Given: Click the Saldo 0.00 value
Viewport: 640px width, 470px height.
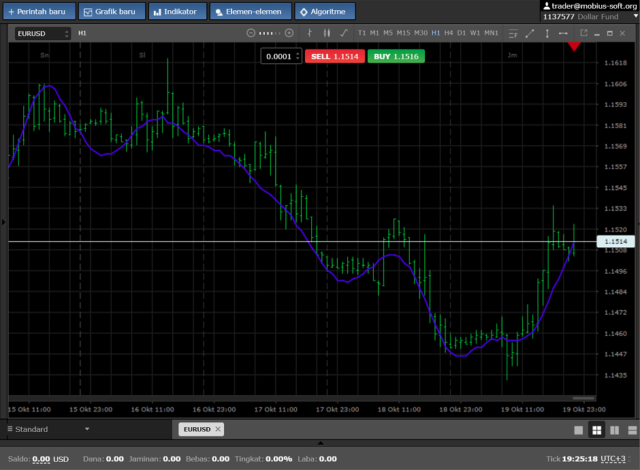Looking at the screenshot, I should pyautogui.click(x=41, y=459).
